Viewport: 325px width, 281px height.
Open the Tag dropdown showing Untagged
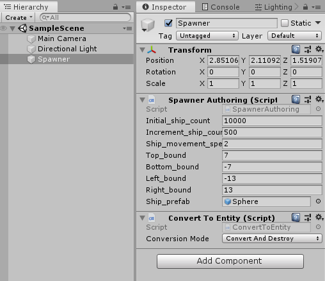coord(207,36)
